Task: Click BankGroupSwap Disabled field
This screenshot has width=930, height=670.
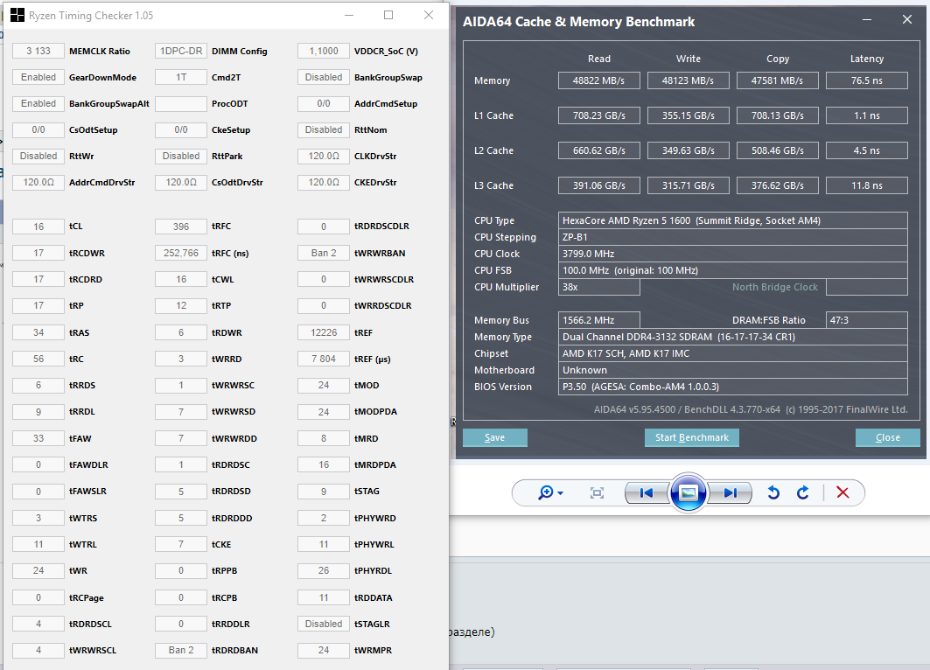Action: [x=324, y=77]
